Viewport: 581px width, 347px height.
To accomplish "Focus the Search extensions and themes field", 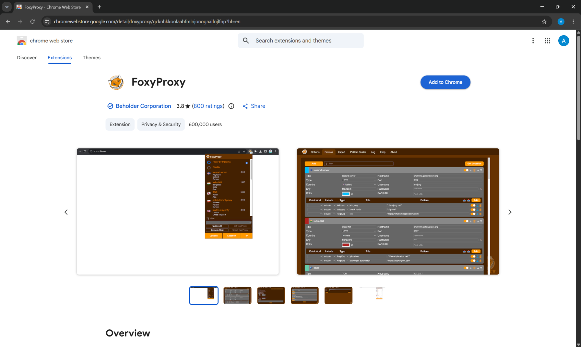I will point(301,40).
